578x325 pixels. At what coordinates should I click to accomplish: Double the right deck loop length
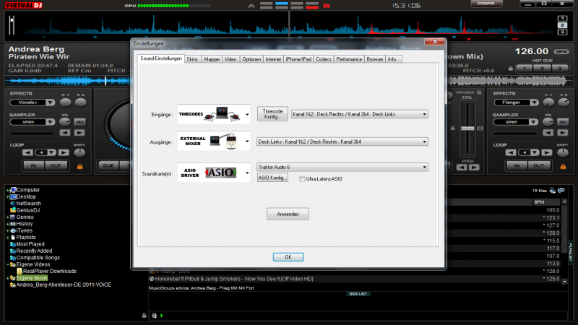(x=547, y=152)
